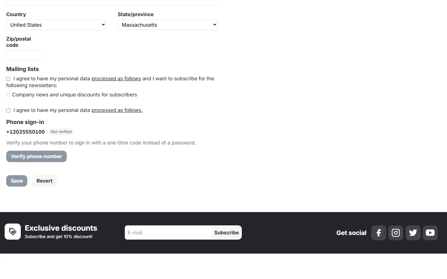This screenshot has height=279, width=447.
Task: Click the Zip/postal code label
Action: [19, 42]
